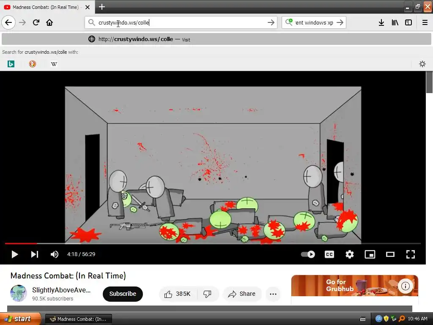Open more actions ellipsis menu
This screenshot has height=325, width=433.
273,294
